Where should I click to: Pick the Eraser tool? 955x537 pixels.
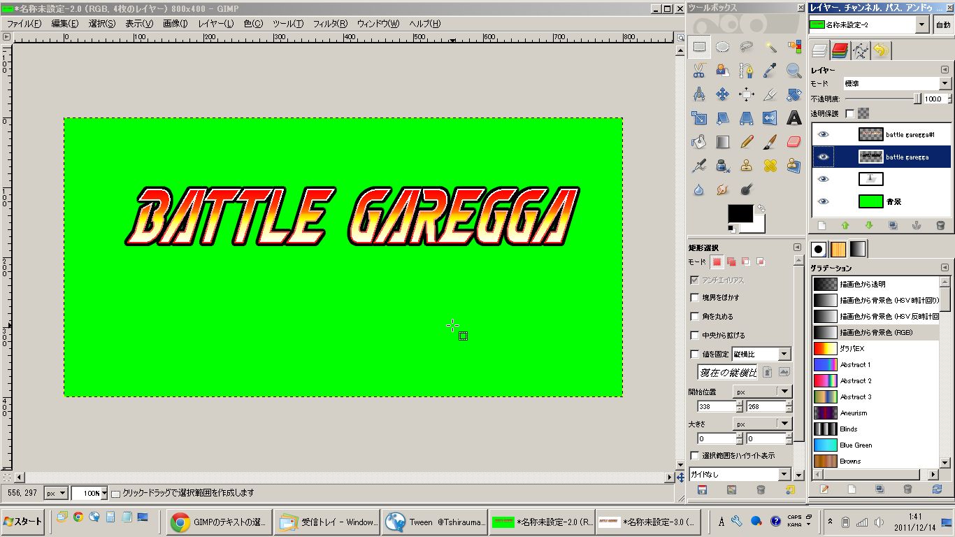tap(794, 142)
